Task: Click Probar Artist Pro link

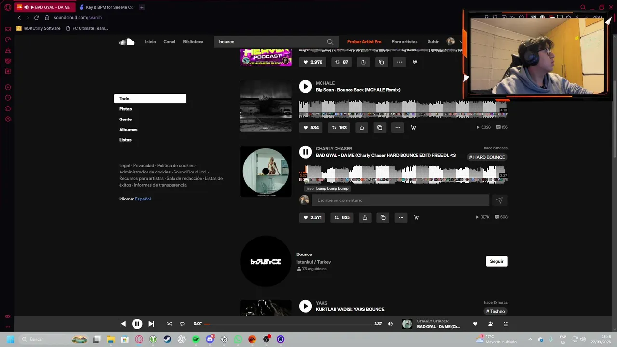Action: pyautogui.click(x=364, y=42)
